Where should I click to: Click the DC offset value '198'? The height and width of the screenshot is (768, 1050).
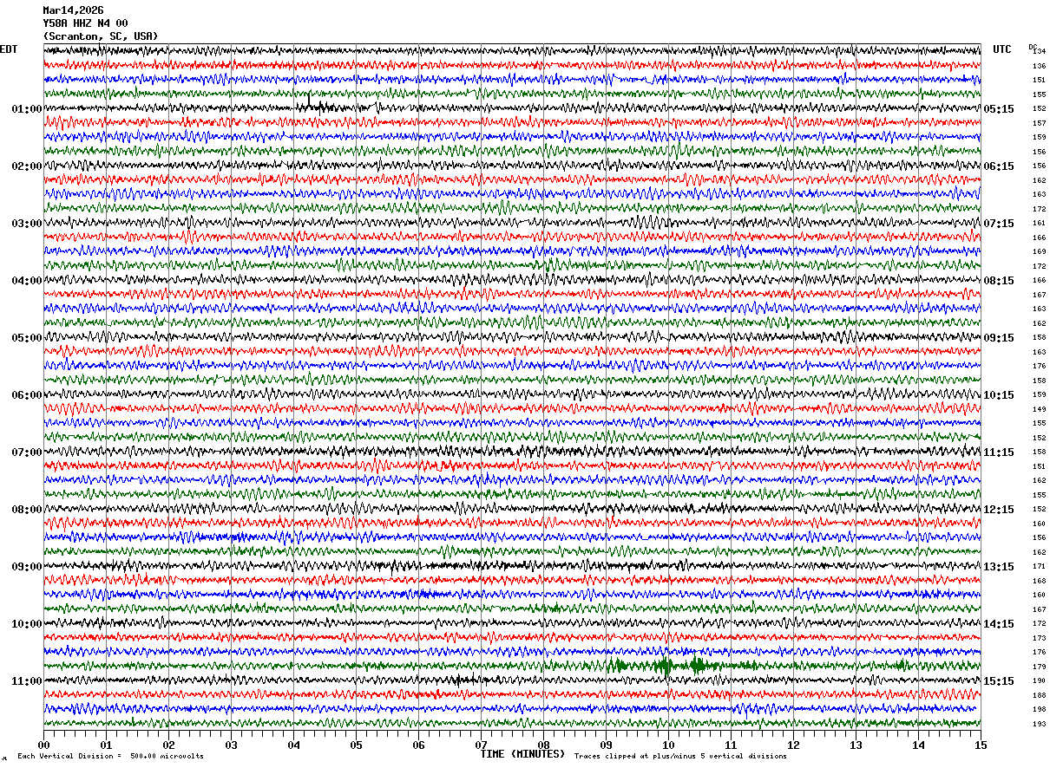pos(1039,709)
